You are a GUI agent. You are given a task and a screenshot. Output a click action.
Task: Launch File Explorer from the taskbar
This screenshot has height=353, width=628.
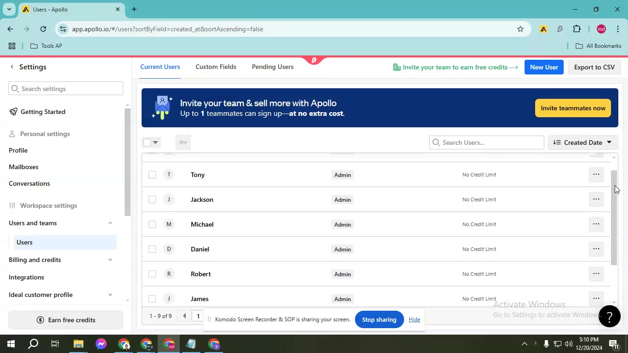coord(78,344)
